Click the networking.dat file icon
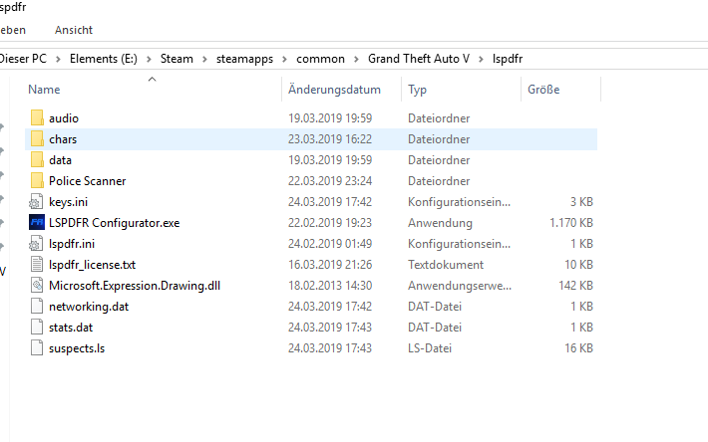The width and height of the screenshot is (708, 442). [x=37, y=307]
